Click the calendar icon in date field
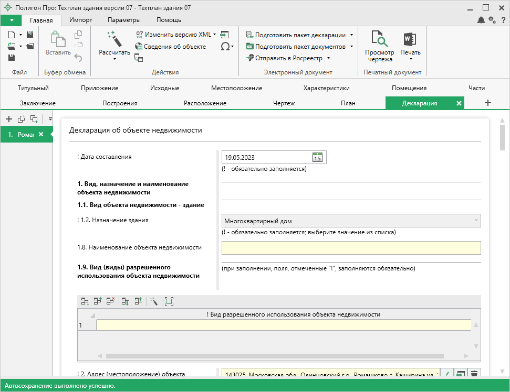Image resolution: width=510 pixels, height=392 pixels. coord(317,157)
